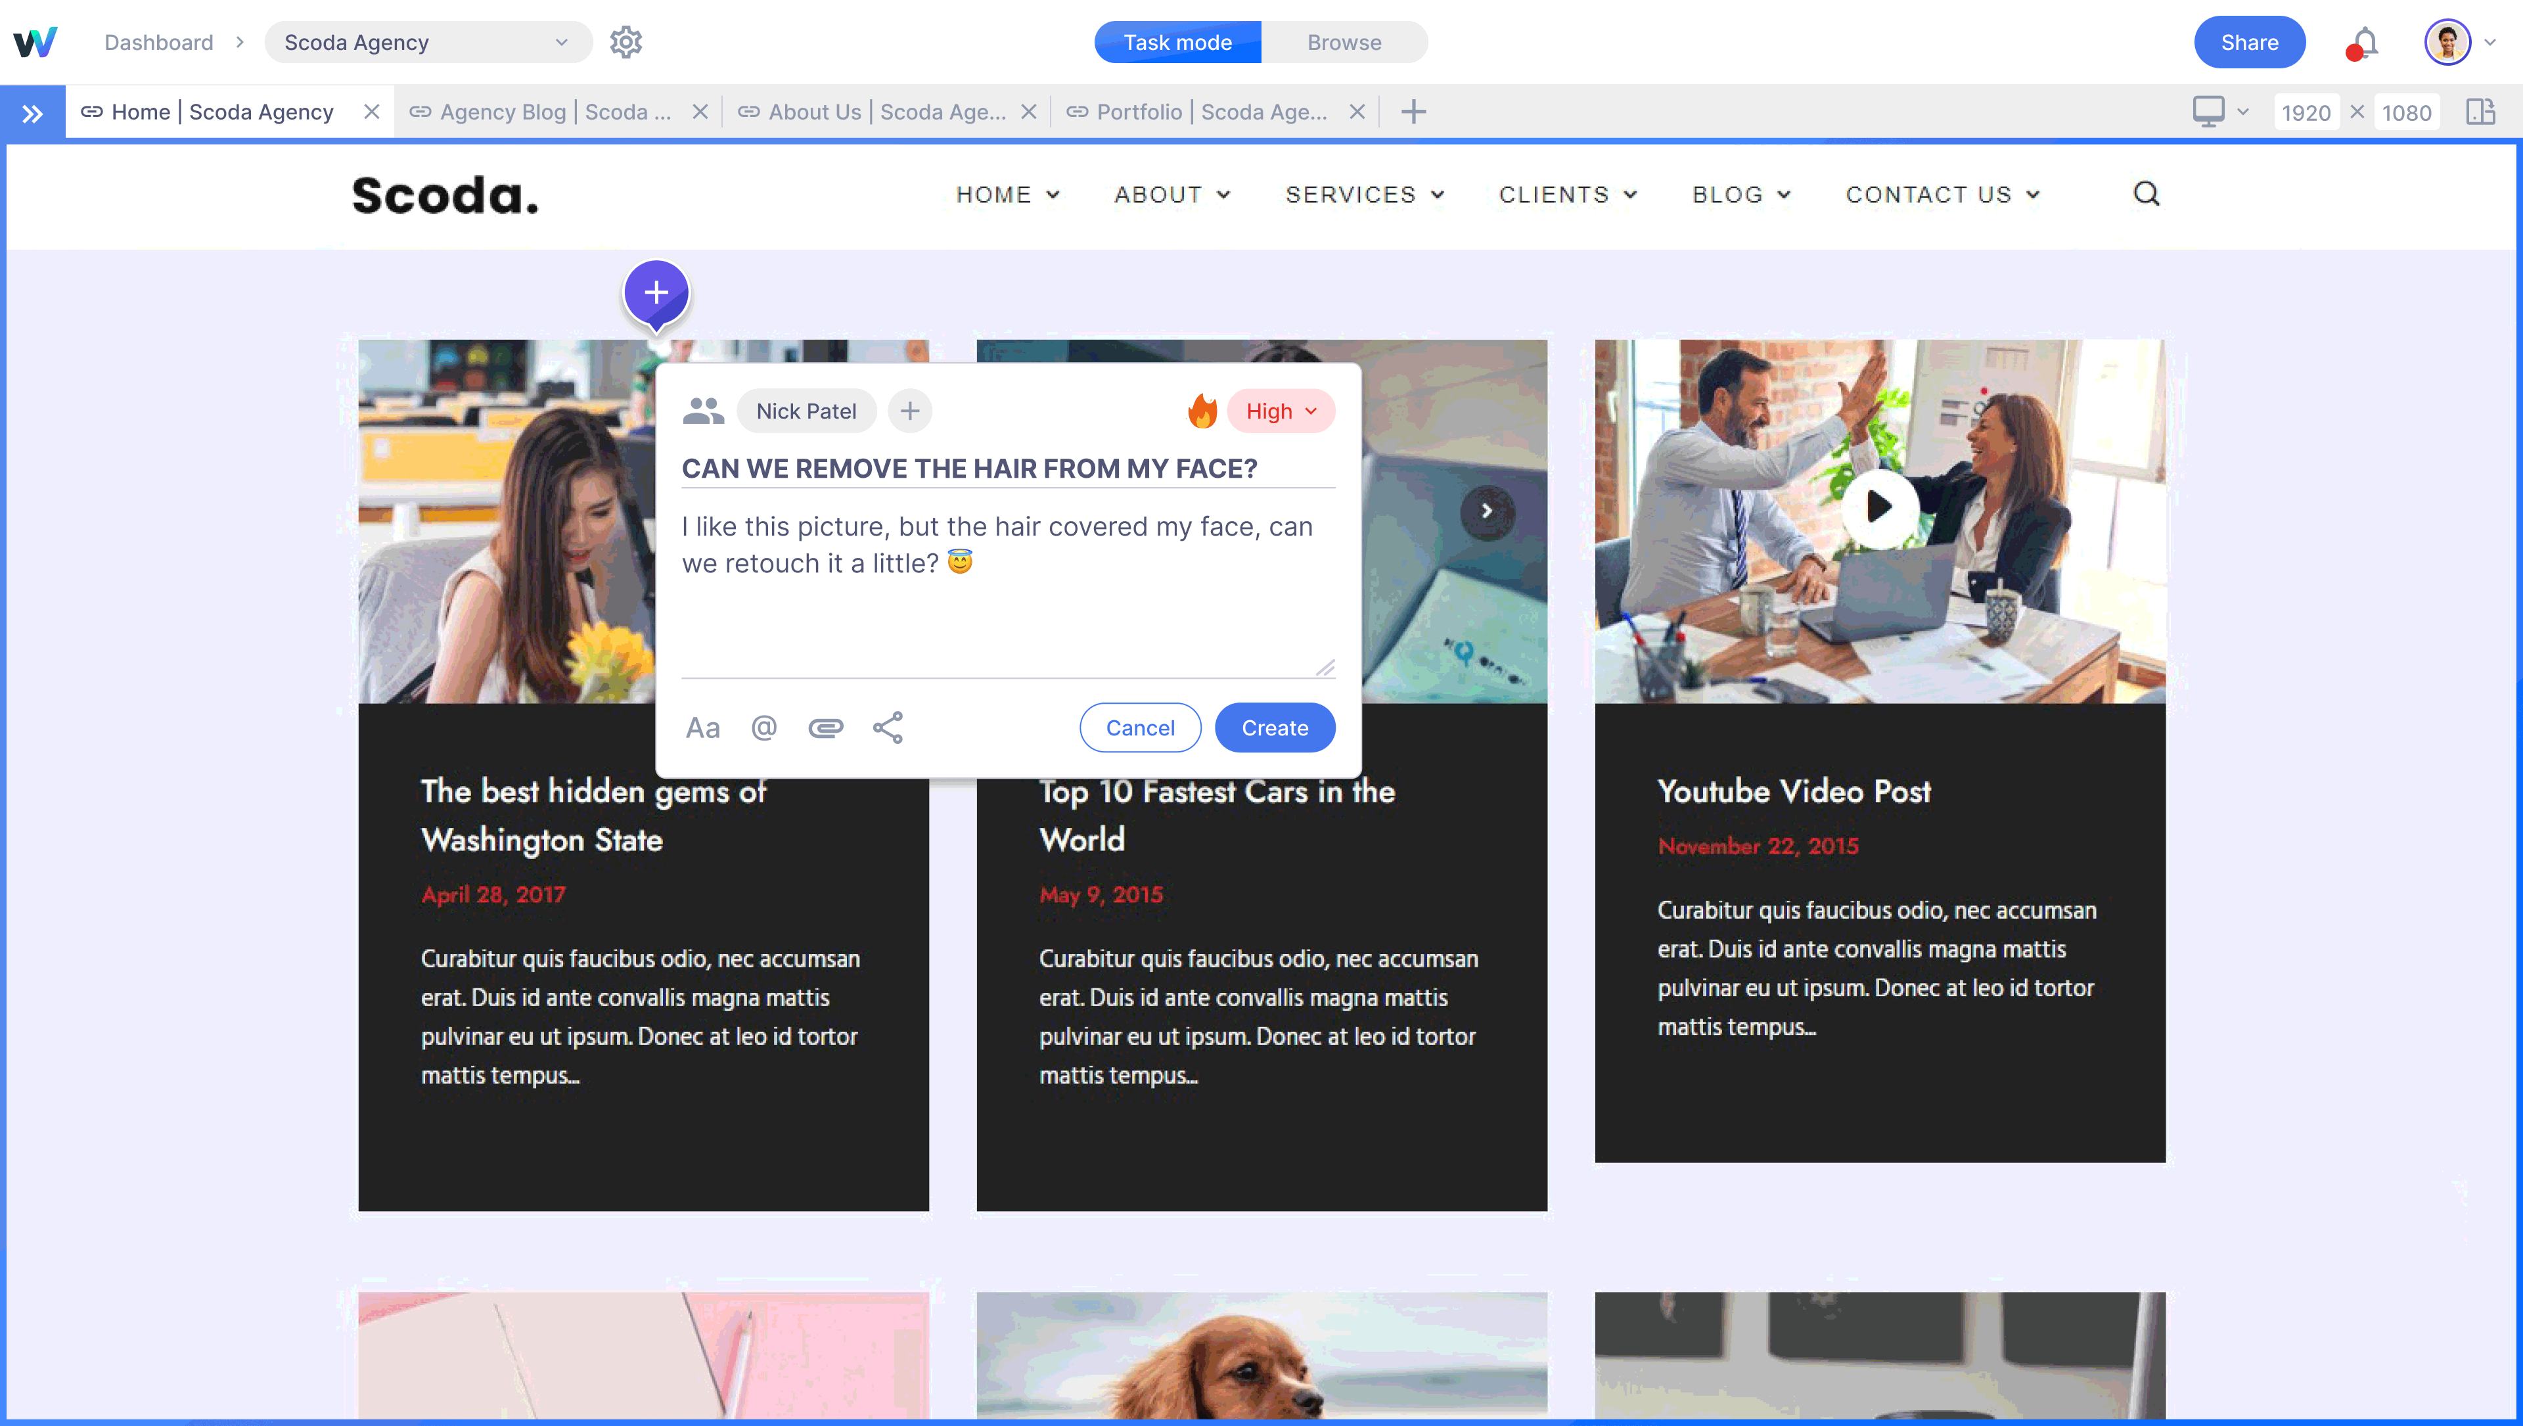Screen dimensions: 2523x1426
Task: Open 'The best hidden gems of Washington State' post
Action: coord(593,815)
